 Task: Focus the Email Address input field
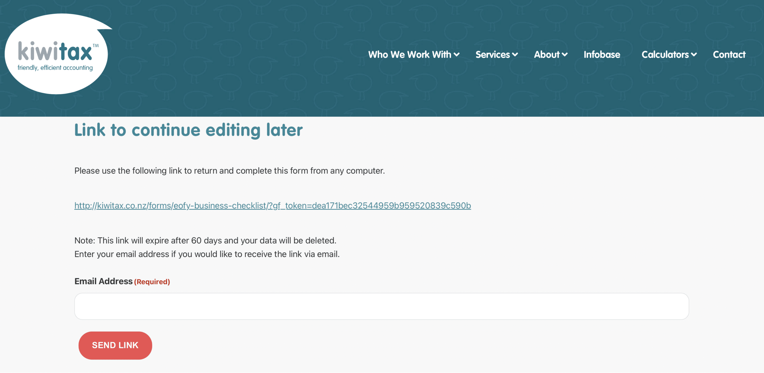tap(381, 306)
